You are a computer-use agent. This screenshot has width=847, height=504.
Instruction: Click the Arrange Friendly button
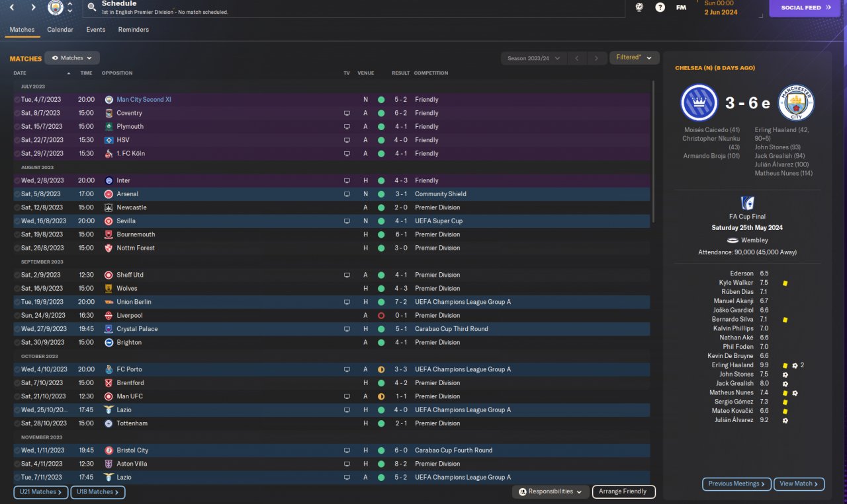623,491
